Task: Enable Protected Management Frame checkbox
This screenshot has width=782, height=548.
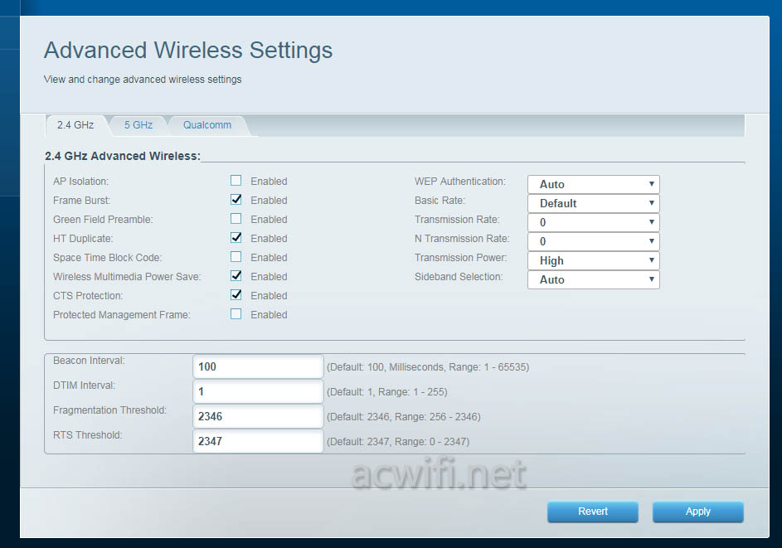Action: tap(236, 314)
